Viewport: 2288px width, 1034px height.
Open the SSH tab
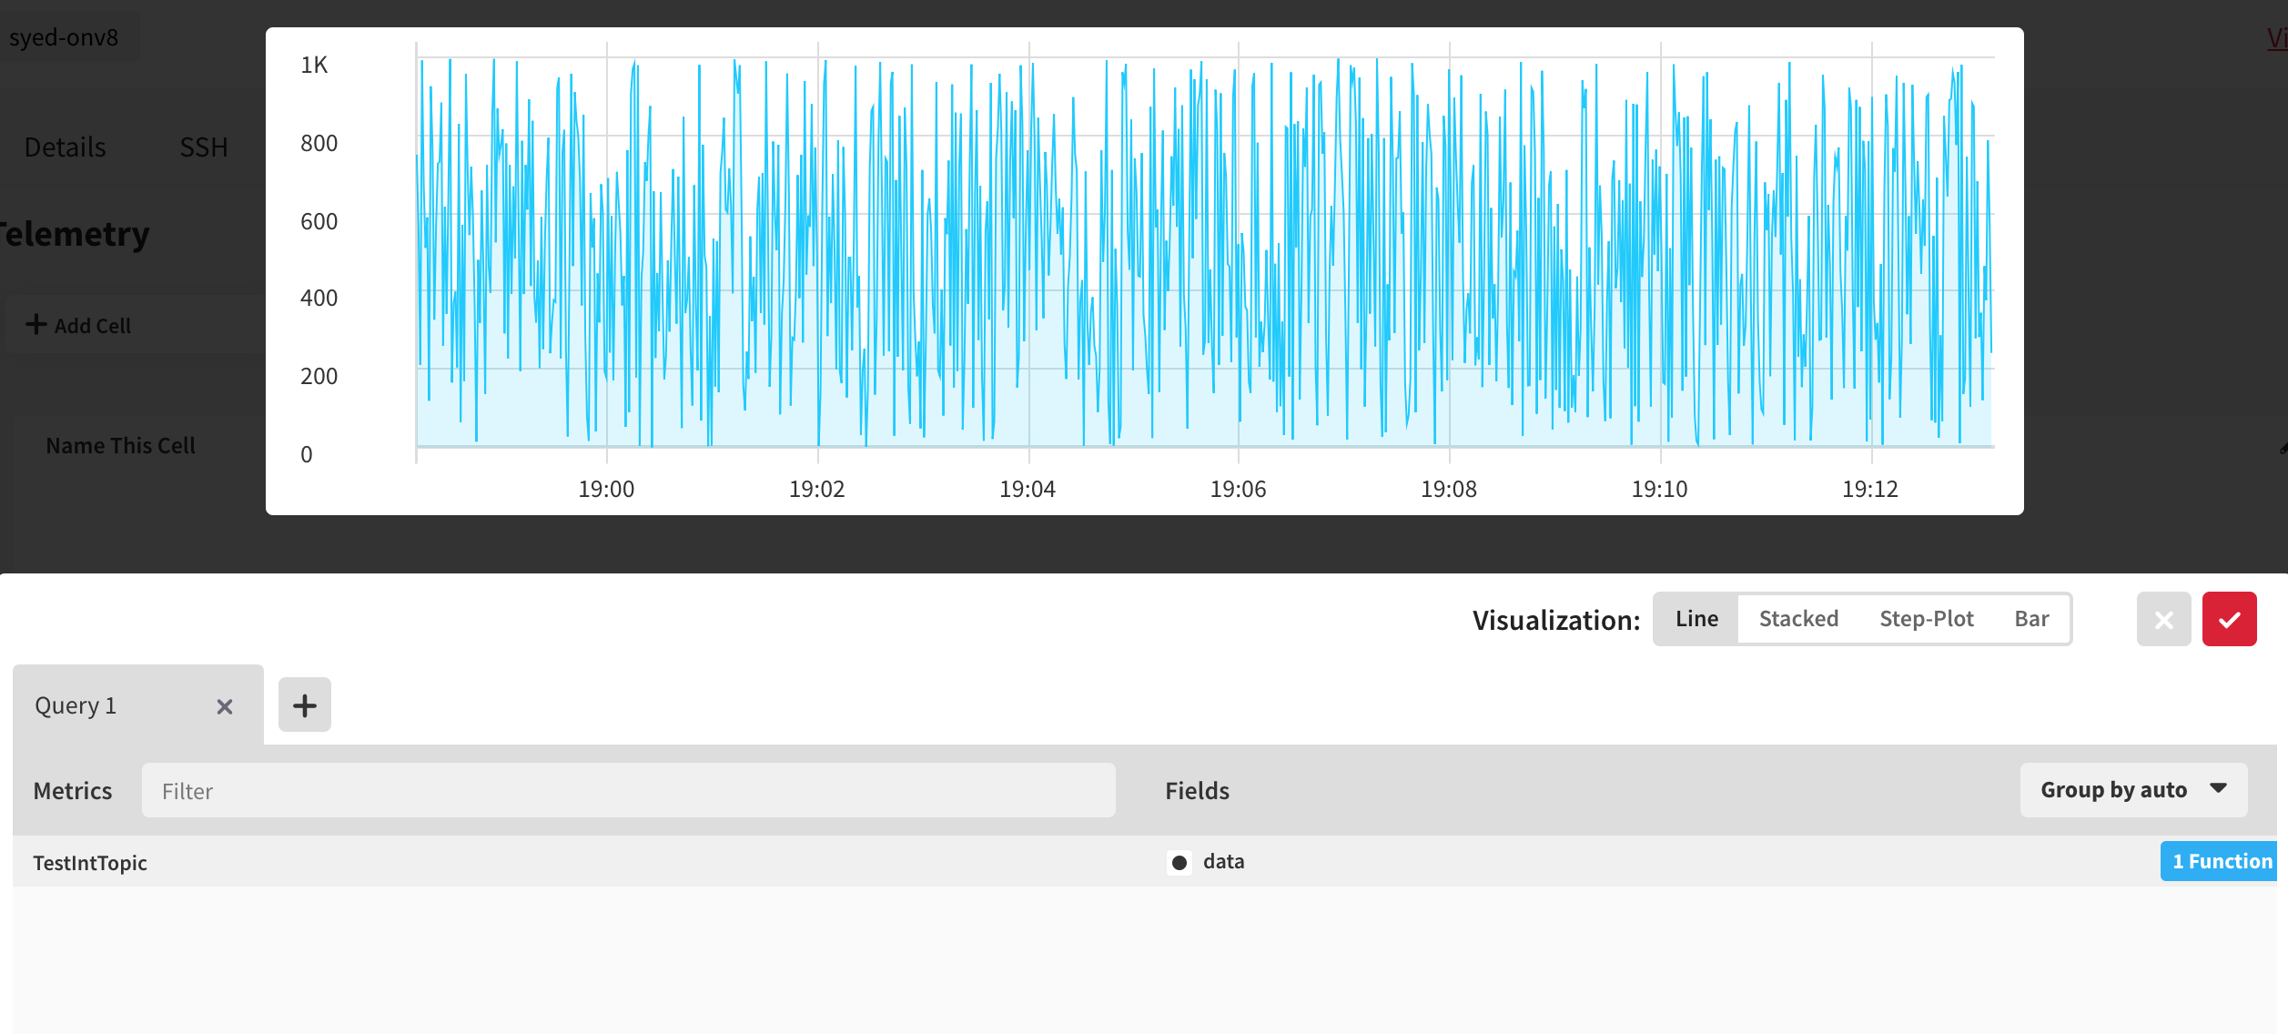(204, 147)
